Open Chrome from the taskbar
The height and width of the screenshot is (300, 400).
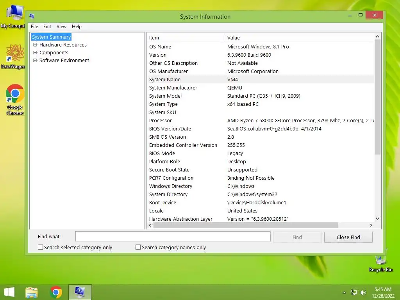click(56, 292)
